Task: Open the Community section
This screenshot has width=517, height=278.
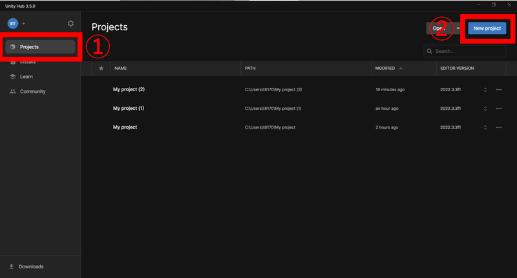Action: [33, 91]
